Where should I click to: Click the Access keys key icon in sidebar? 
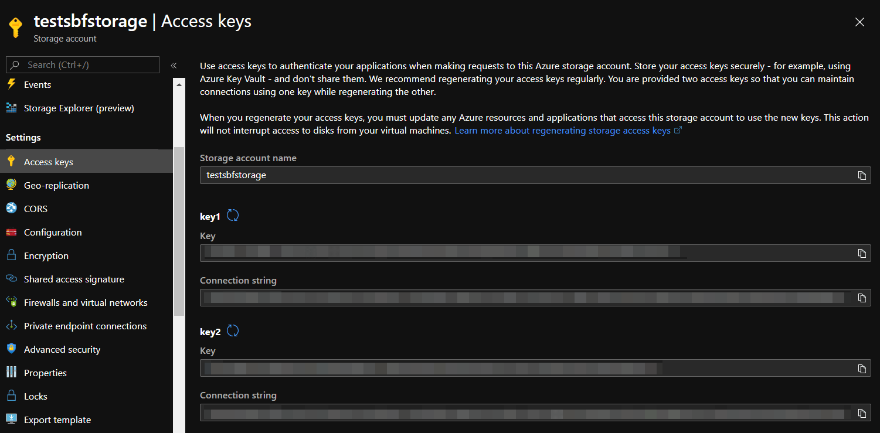11,161
